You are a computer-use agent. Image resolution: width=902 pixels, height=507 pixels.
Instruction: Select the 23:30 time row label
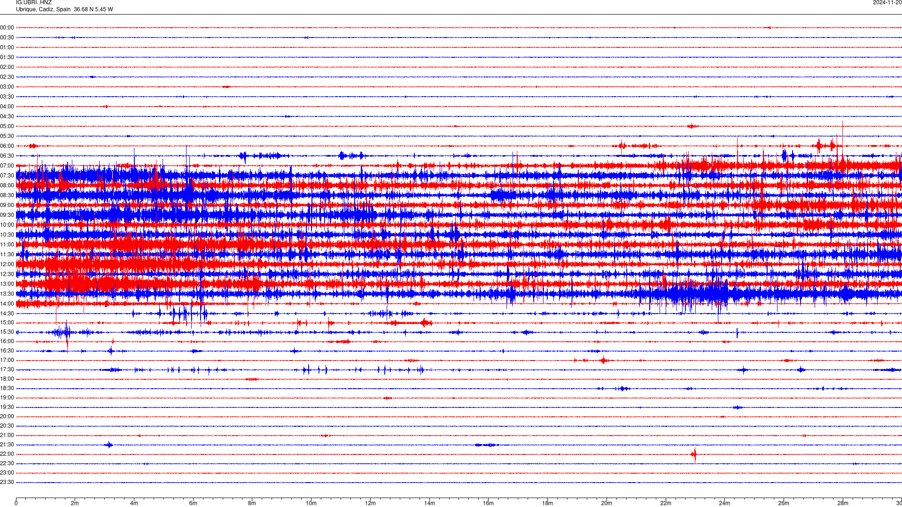pos(7,482)
